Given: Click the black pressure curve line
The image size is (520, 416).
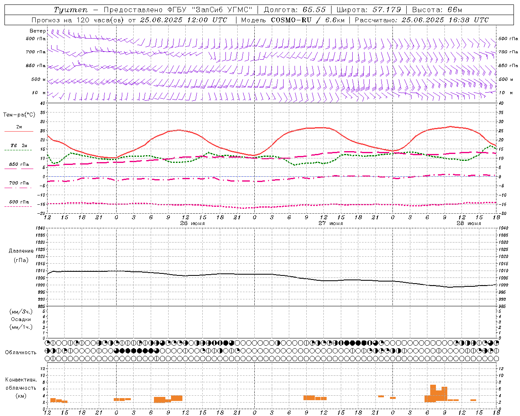Looking at the screenshot, I should (x=272, y=275).
